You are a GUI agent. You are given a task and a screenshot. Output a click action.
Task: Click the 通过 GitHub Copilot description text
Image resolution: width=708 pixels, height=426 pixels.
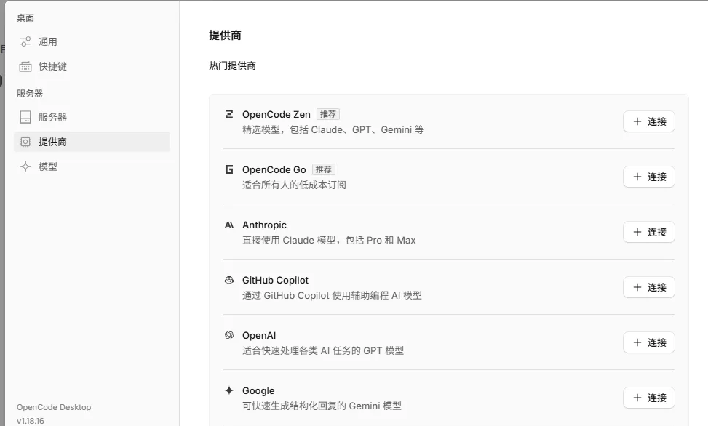(x=332, y=296)
